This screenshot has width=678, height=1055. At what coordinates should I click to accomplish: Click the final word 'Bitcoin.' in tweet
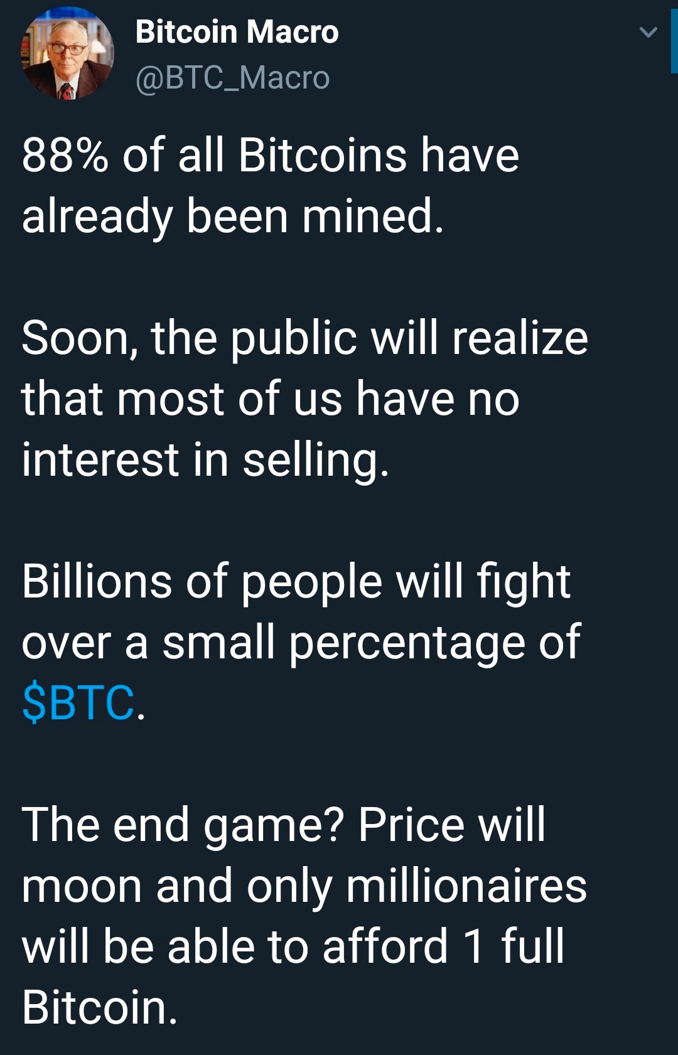[x=100, y=1007]
